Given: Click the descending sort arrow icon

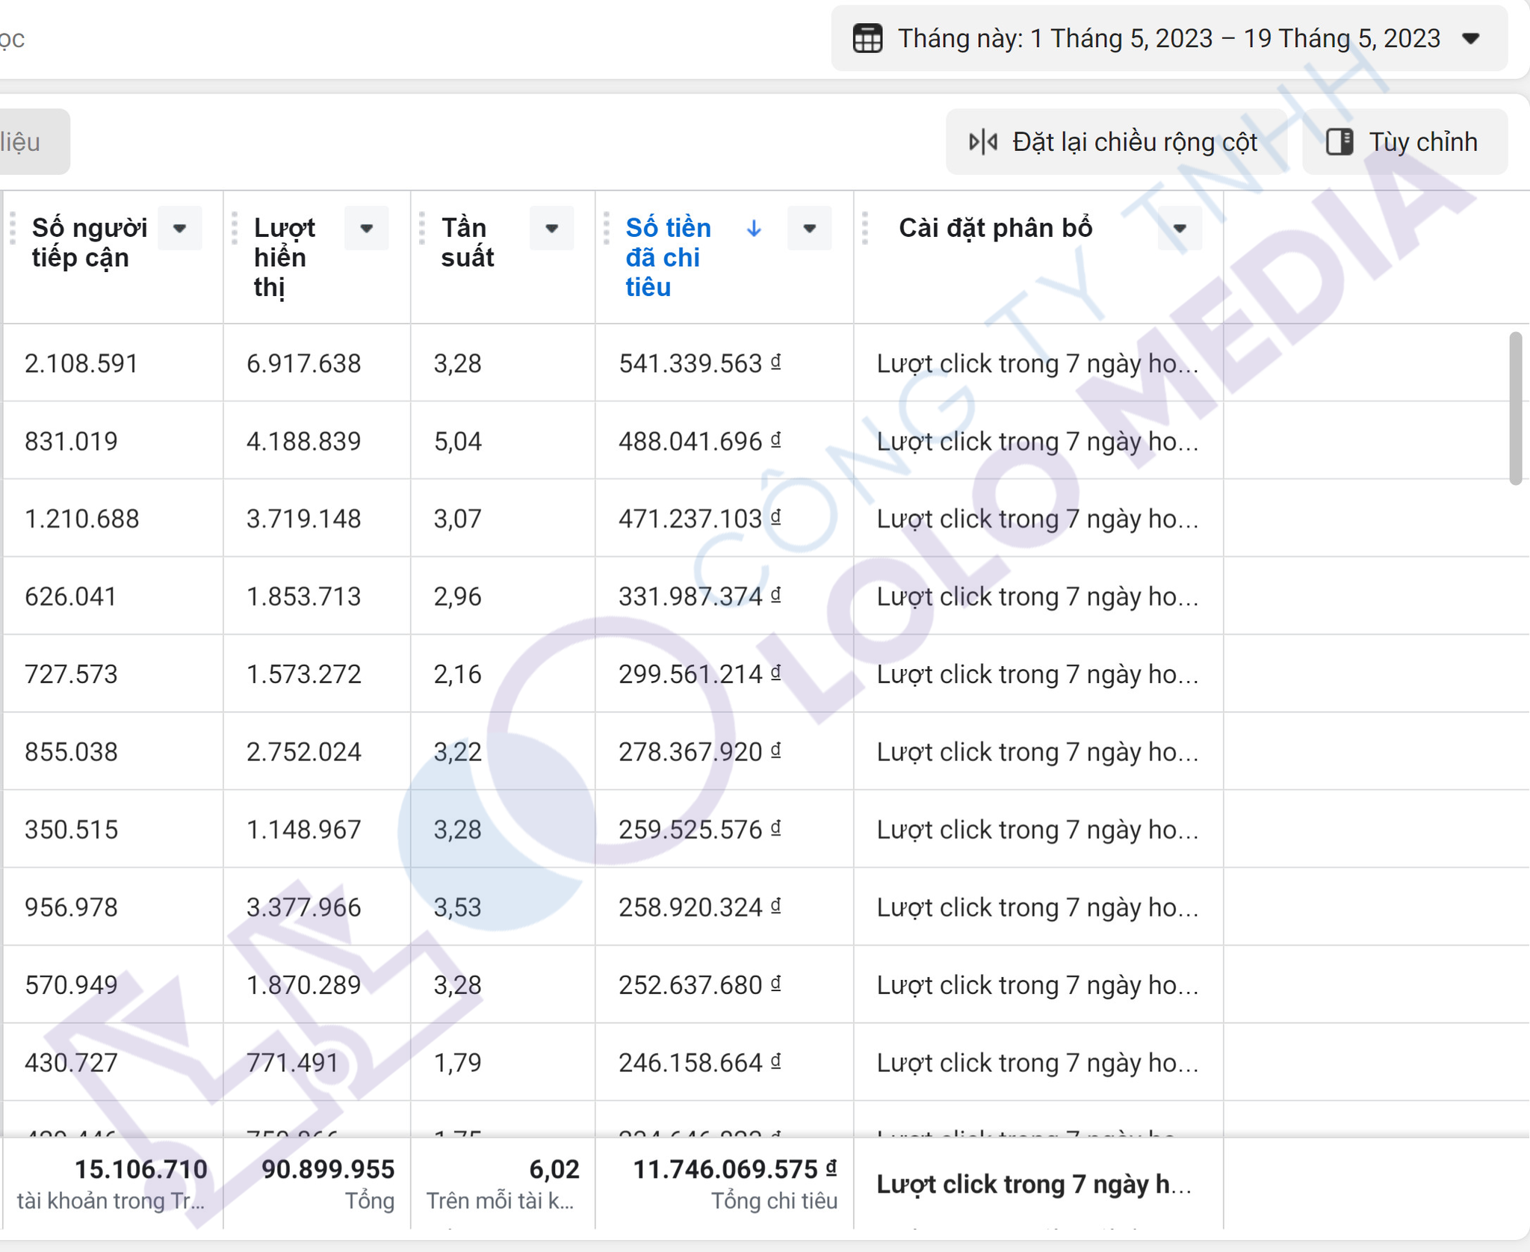Looking at the screenshot, I should point(754,229).
